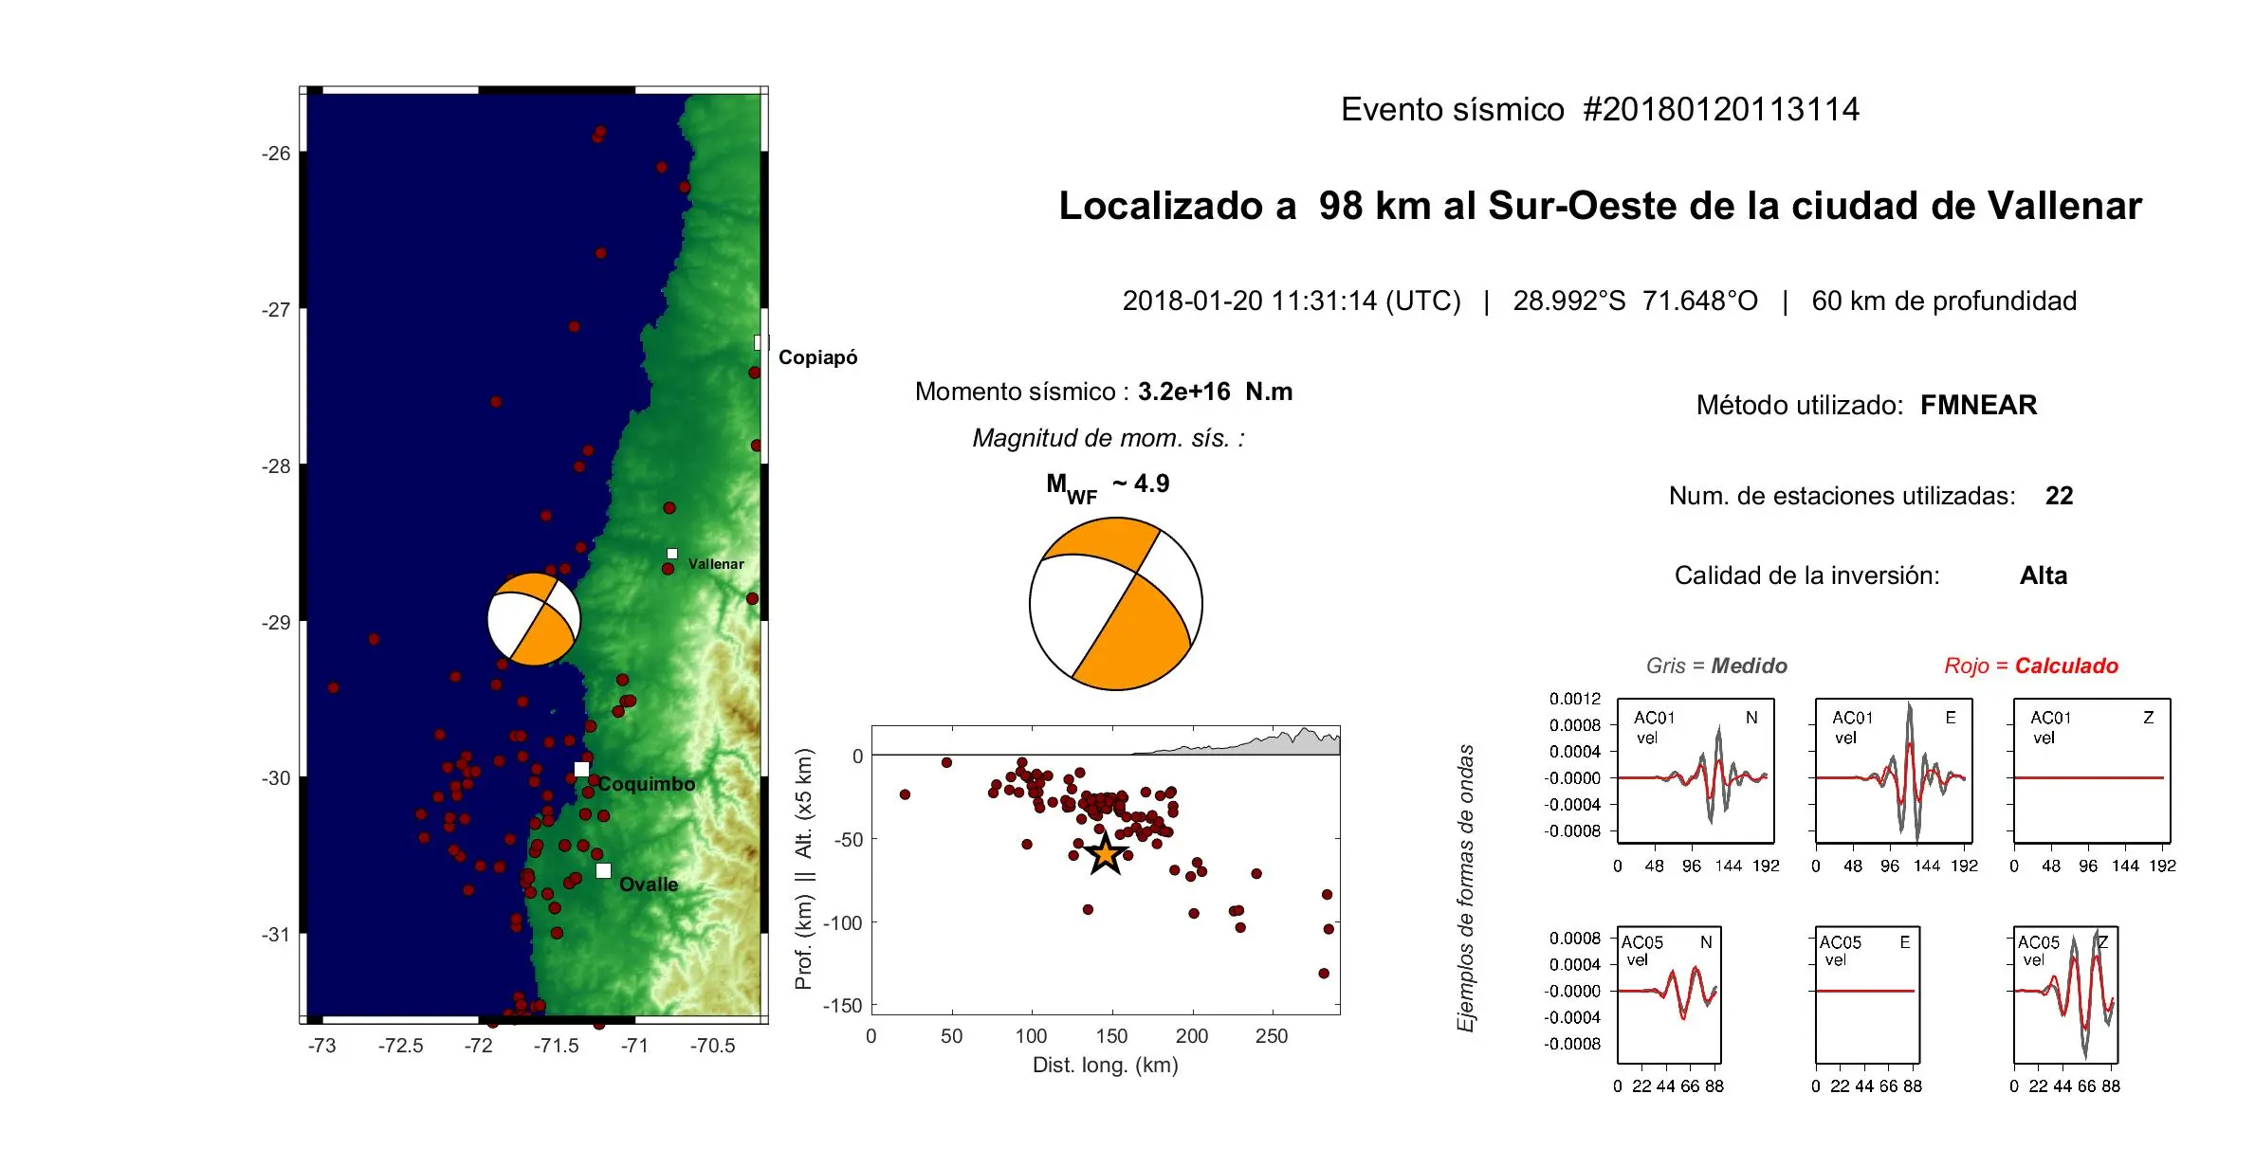Click the -29 latitude tick label
Image resolution: width=2255 pixels, height=1149 pixels.
[276, 622]
